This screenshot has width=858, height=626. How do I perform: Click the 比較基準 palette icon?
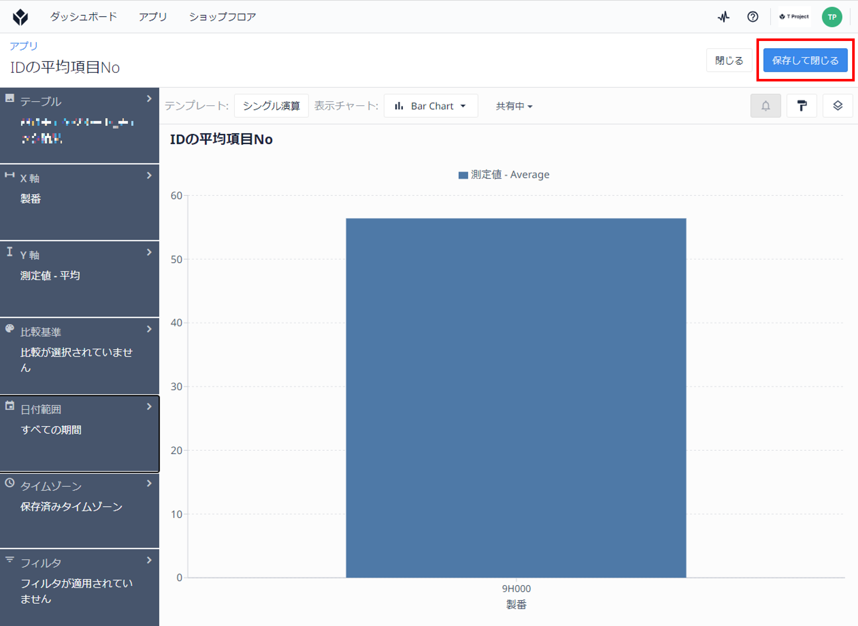[x=10, y=329]
